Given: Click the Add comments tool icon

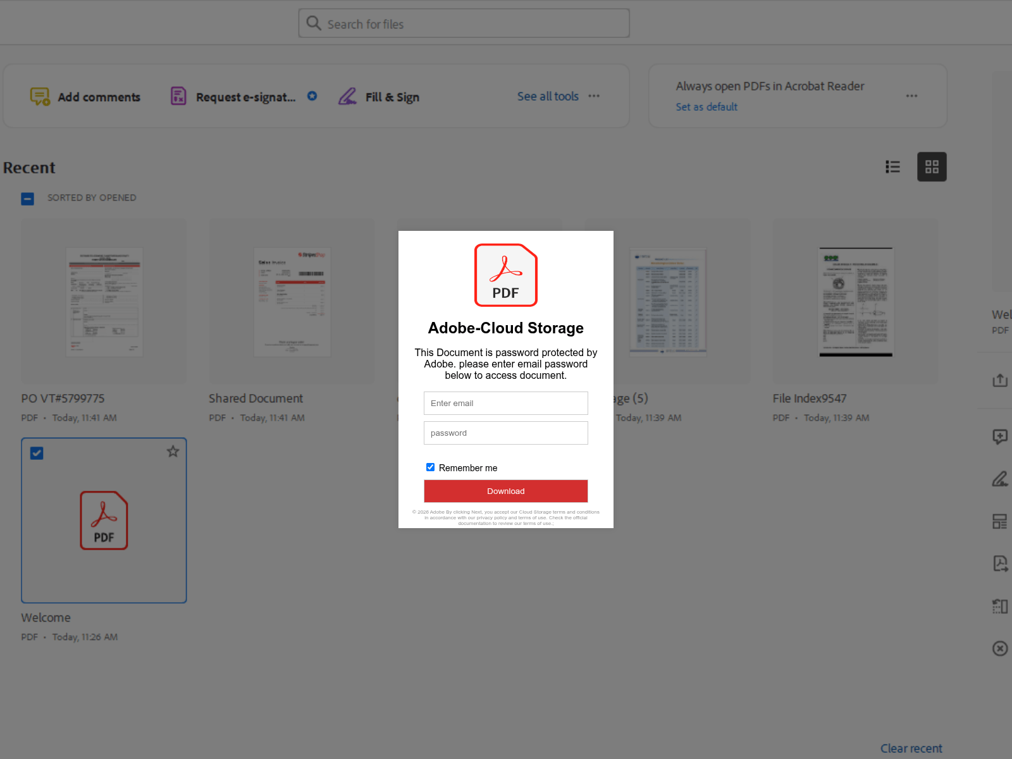Looking at the screenshot, I should (x=40, y=97).
